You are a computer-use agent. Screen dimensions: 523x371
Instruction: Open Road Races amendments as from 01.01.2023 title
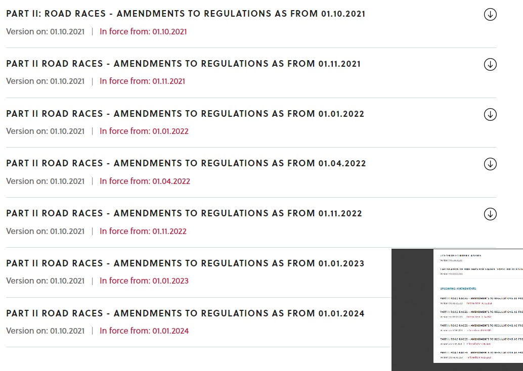pos(185,263)
